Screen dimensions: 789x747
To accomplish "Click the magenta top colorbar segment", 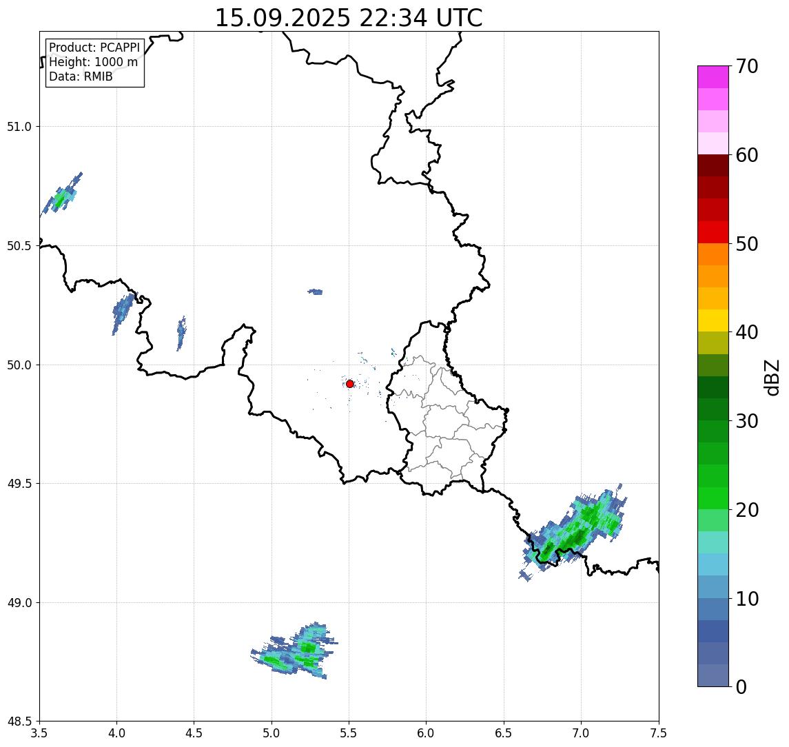I will tap(713, 77).
